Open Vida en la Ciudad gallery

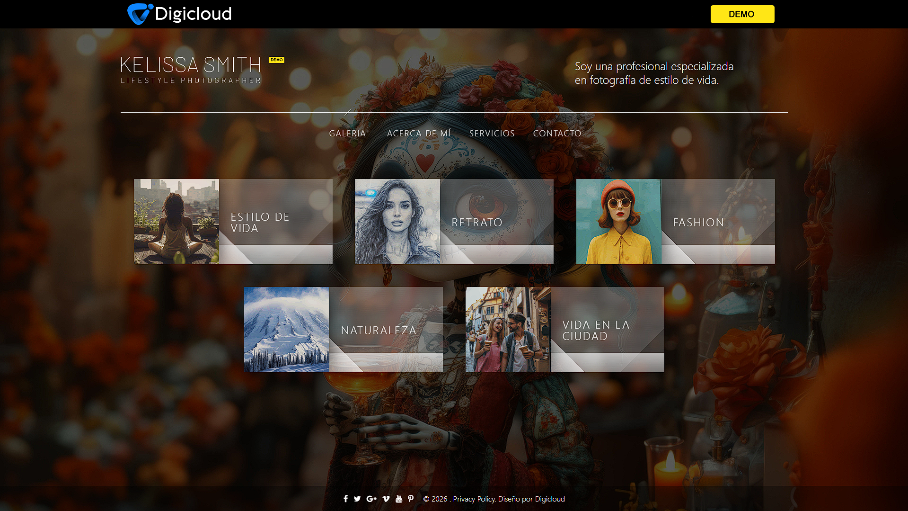[x=564, y=330]
